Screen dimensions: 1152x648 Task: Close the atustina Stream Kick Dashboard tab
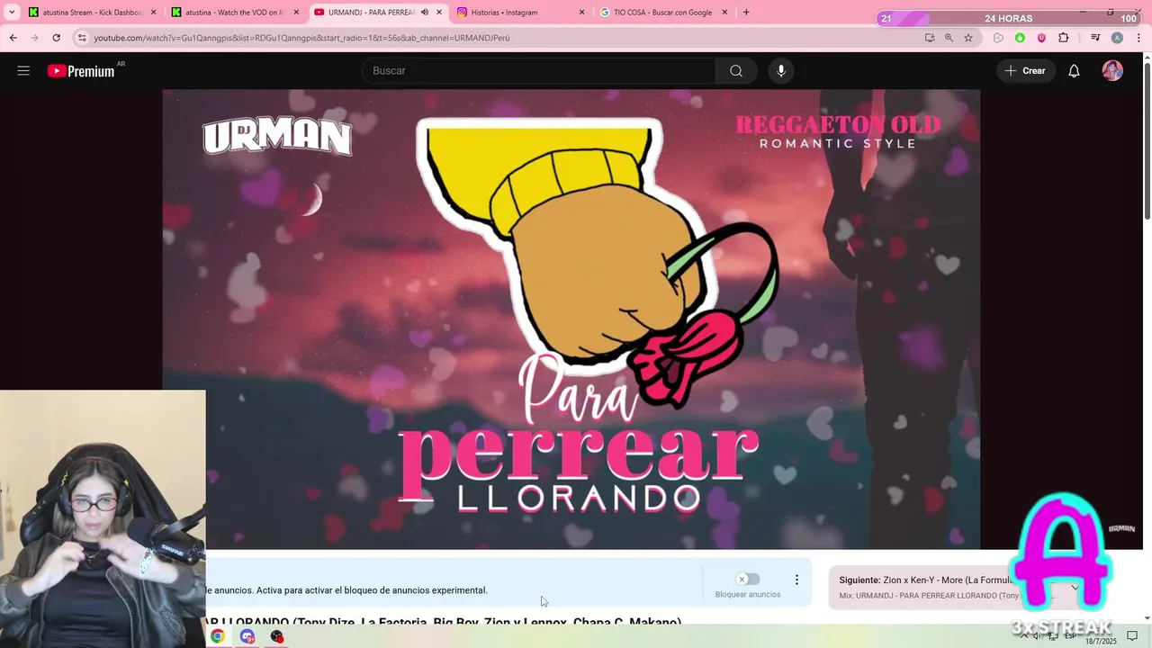coord(153,13)
